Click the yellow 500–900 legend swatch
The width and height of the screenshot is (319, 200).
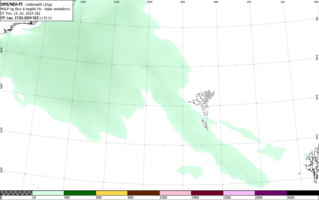coord(112,193)
